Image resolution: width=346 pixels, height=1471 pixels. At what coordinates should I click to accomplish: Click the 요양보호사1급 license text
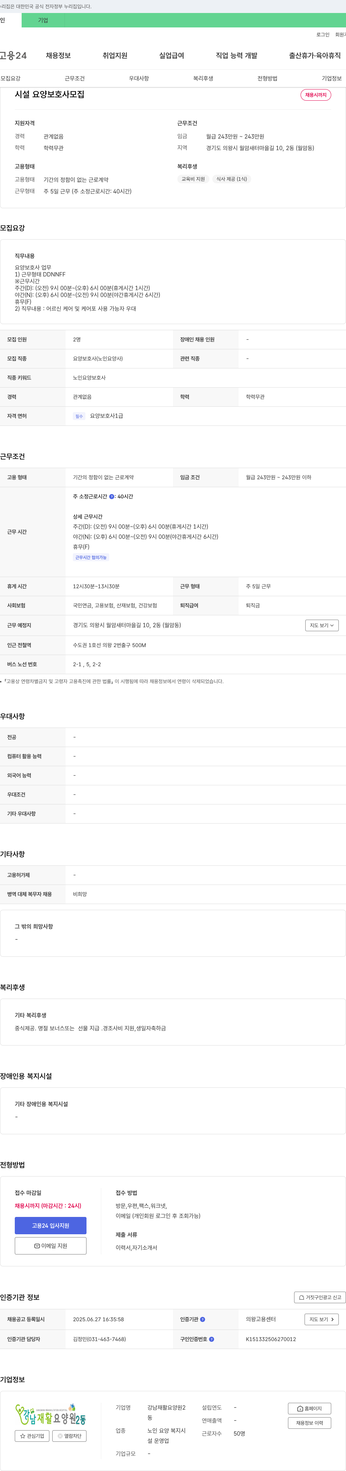coord(107,416)
